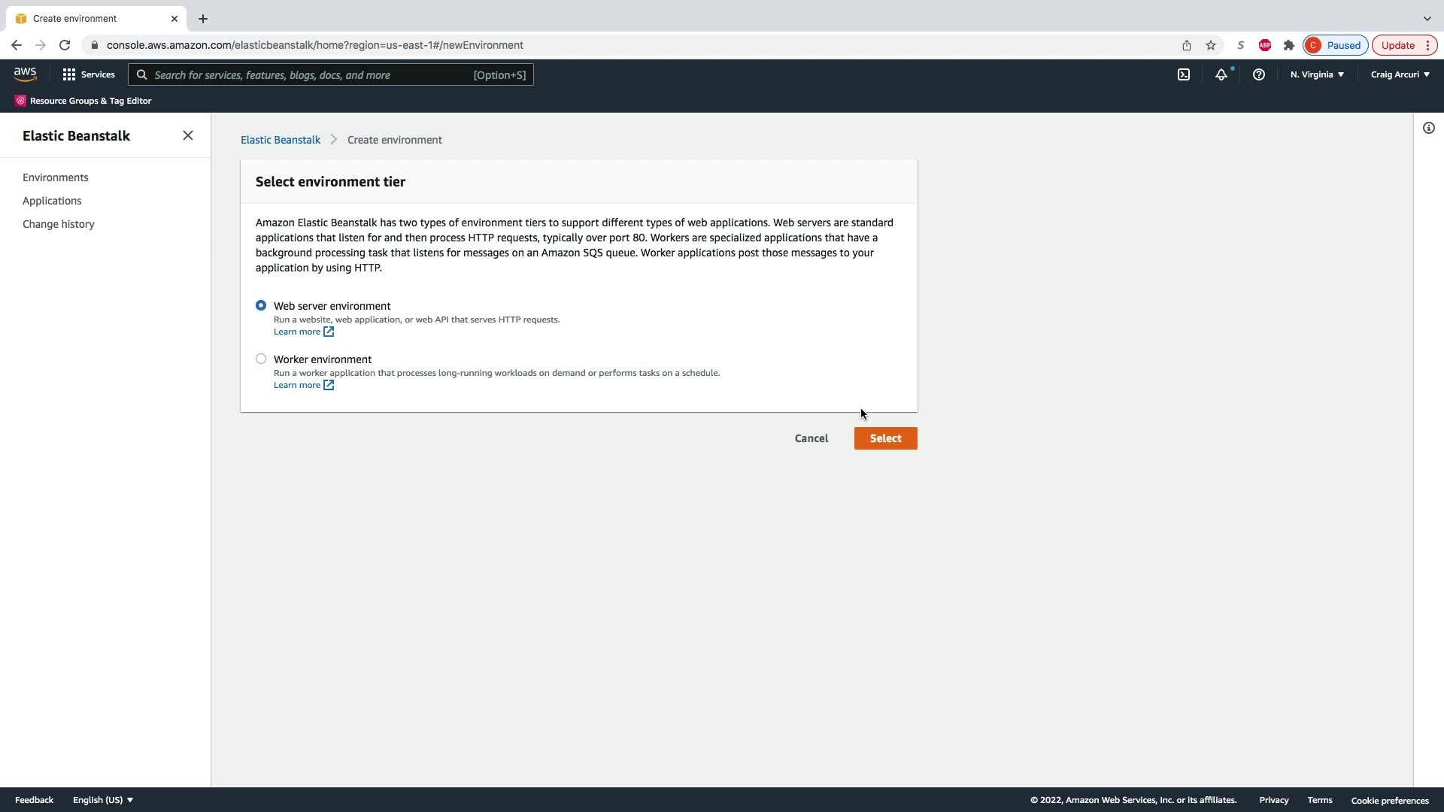Viewport: 1444px width, 812px height.
Task: Select Worker environment radio button
Action: pos(261,359)
